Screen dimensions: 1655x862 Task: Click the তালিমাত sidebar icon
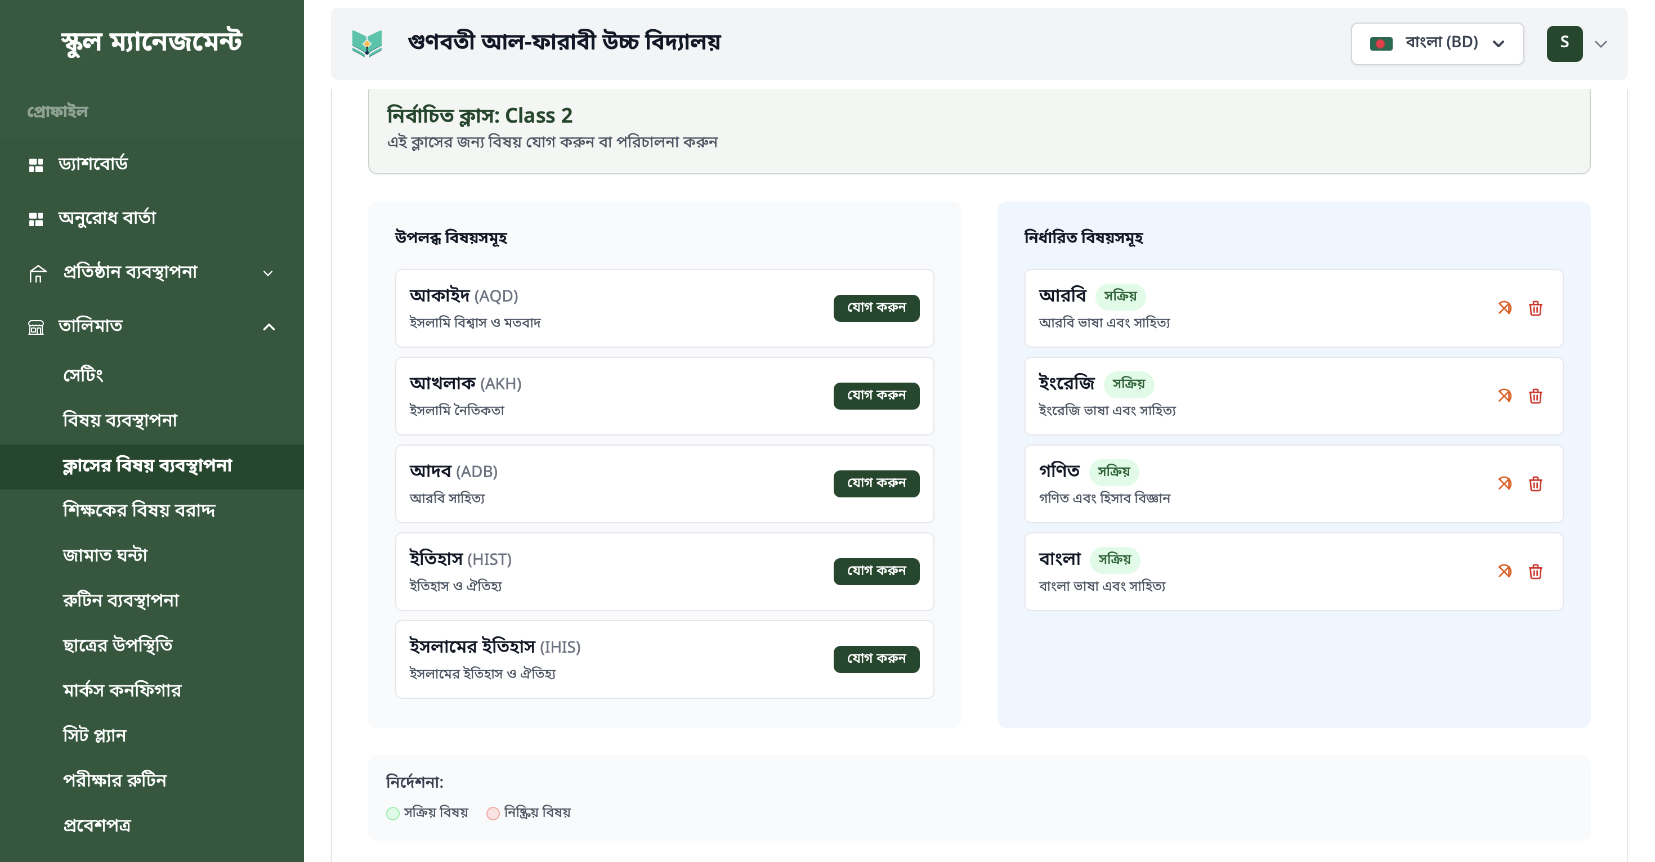(36, 327)
